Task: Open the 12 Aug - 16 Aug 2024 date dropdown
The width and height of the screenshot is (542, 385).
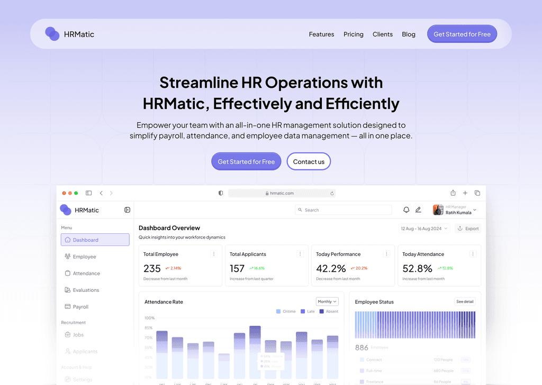Action: 424,228
